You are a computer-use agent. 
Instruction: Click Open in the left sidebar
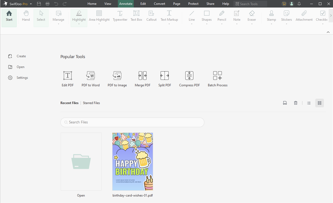click(x=16, y=67)
